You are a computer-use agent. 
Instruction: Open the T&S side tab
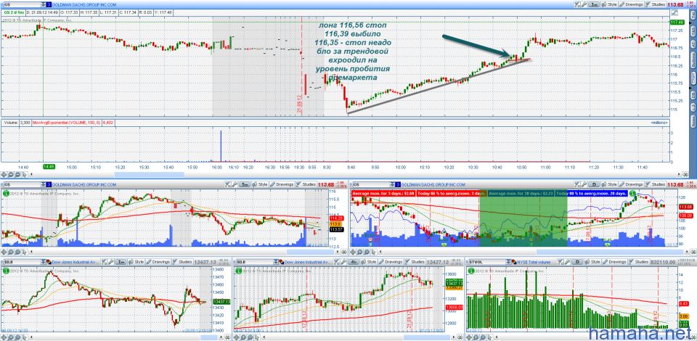693,30
